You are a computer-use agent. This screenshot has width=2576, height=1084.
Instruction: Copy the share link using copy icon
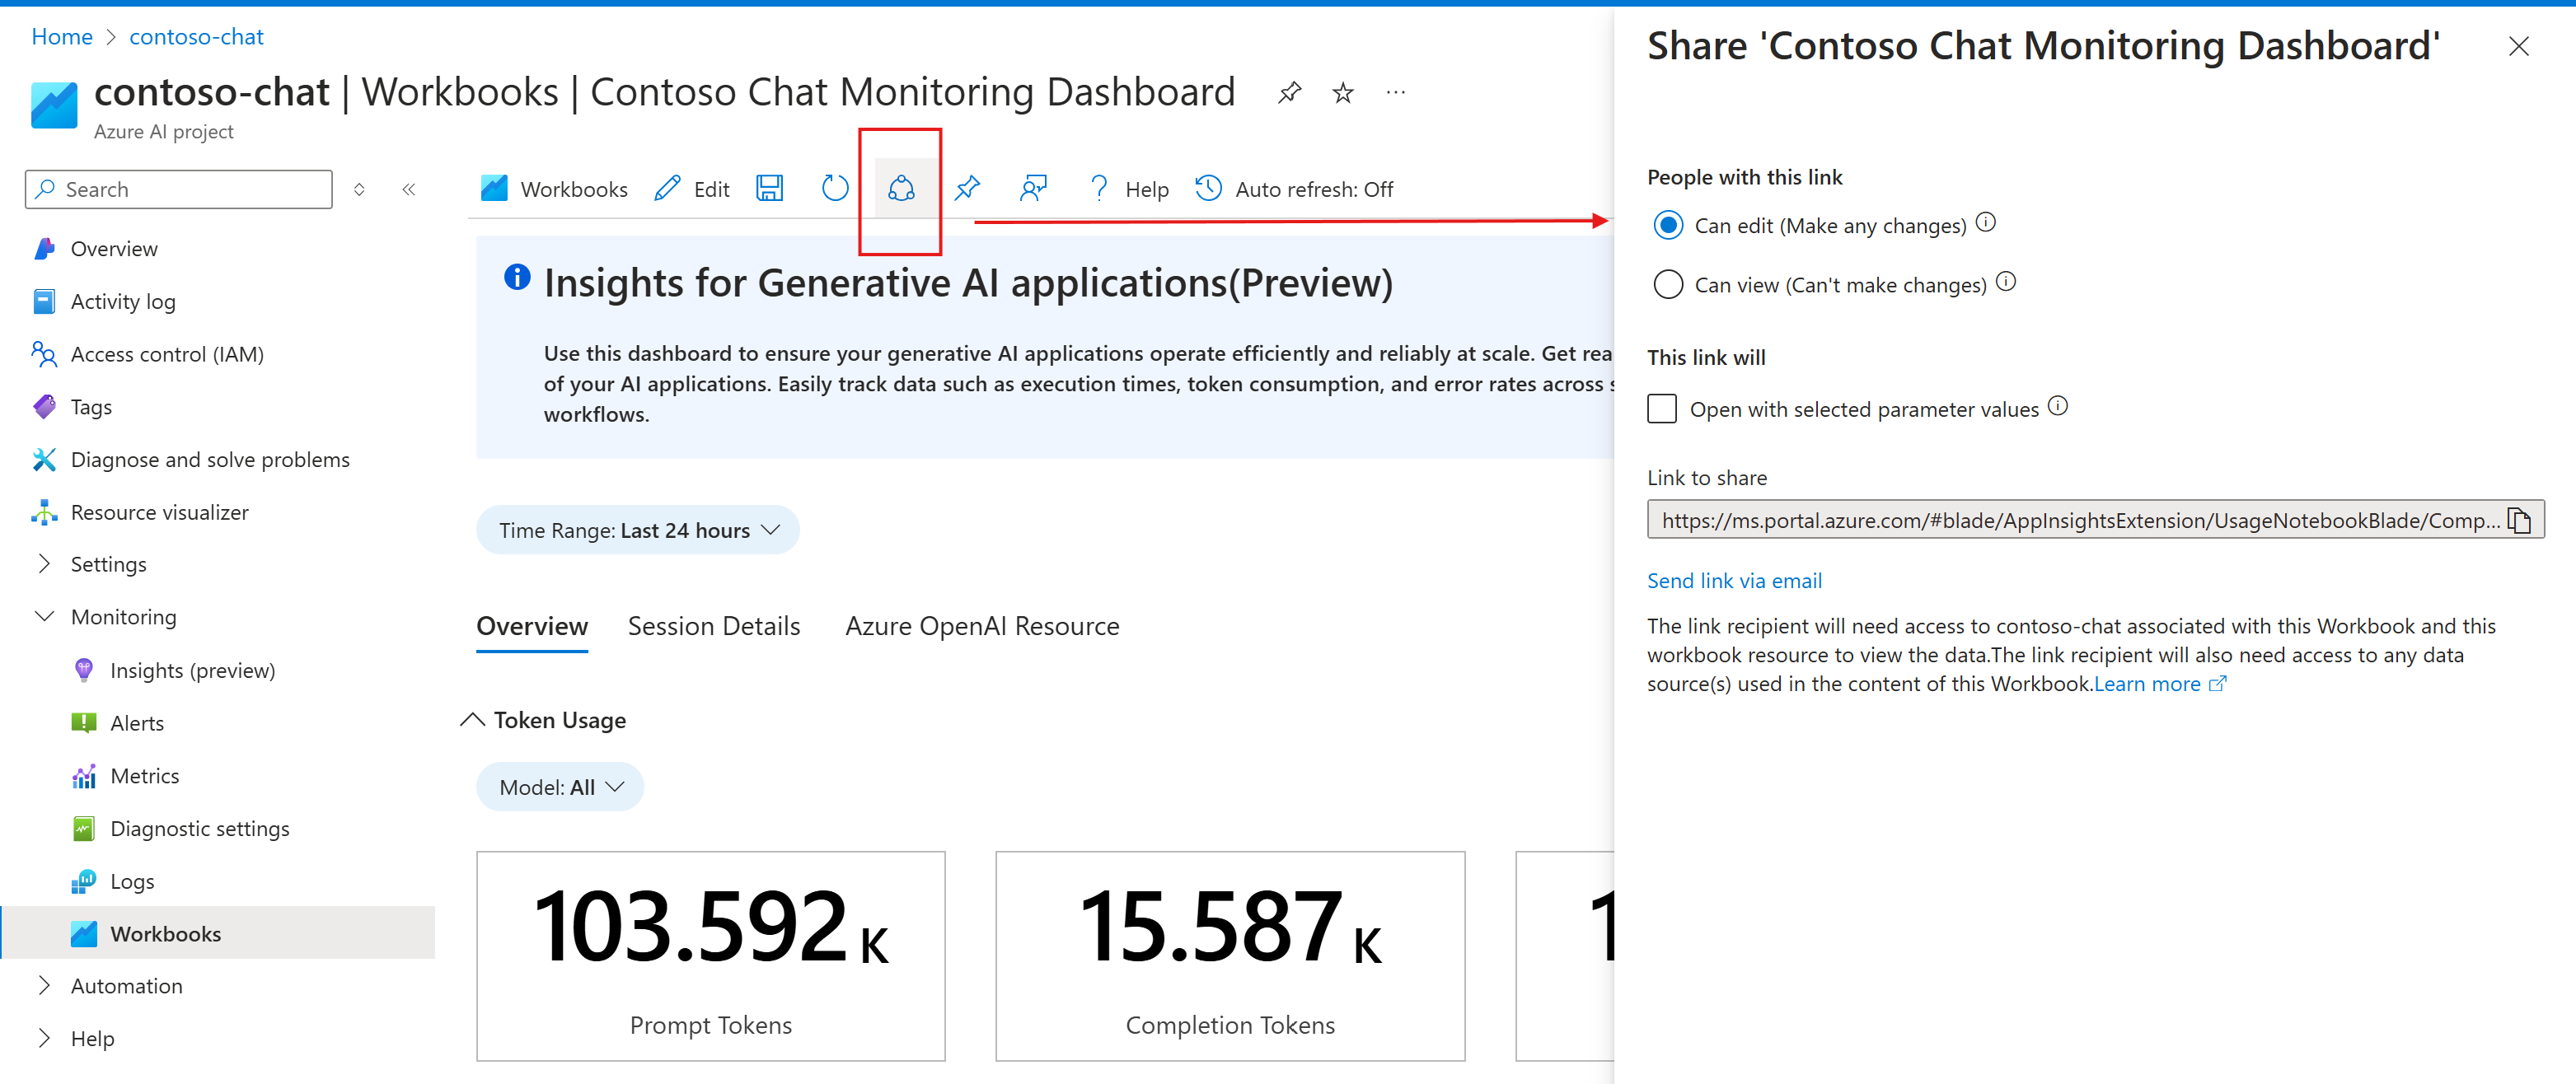(2519, 520)
